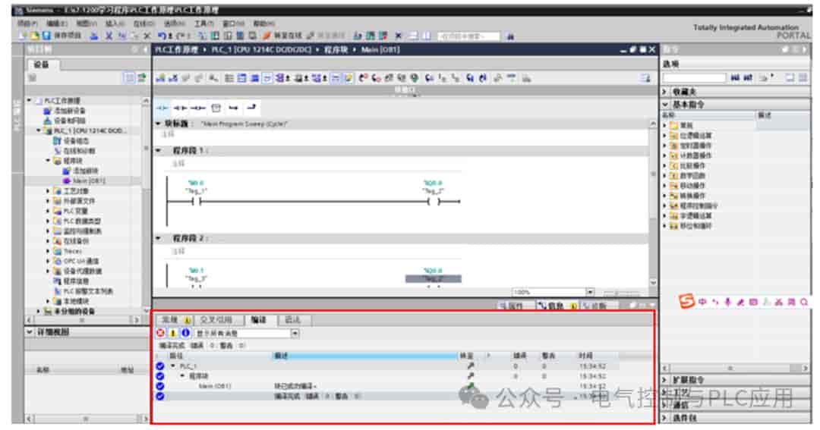Open the show all messages dropdown
Screen dimensions: 820x430
pos(247,334)
